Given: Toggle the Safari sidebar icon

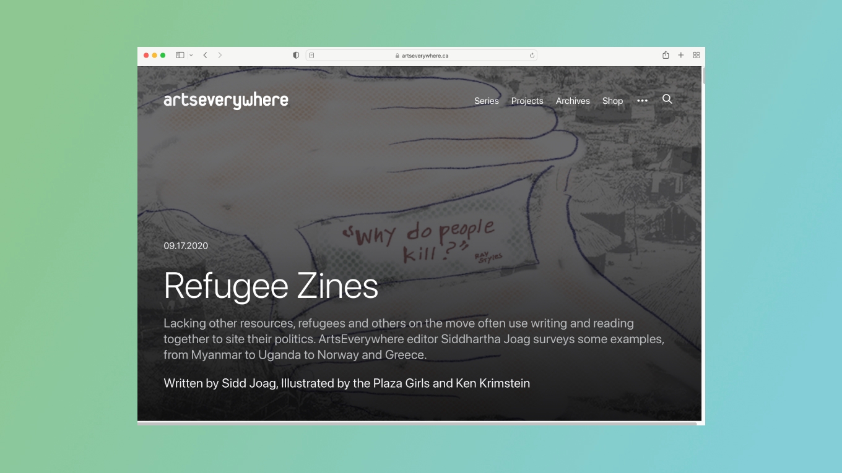Looking at the screenshot, I should point(180,55).
